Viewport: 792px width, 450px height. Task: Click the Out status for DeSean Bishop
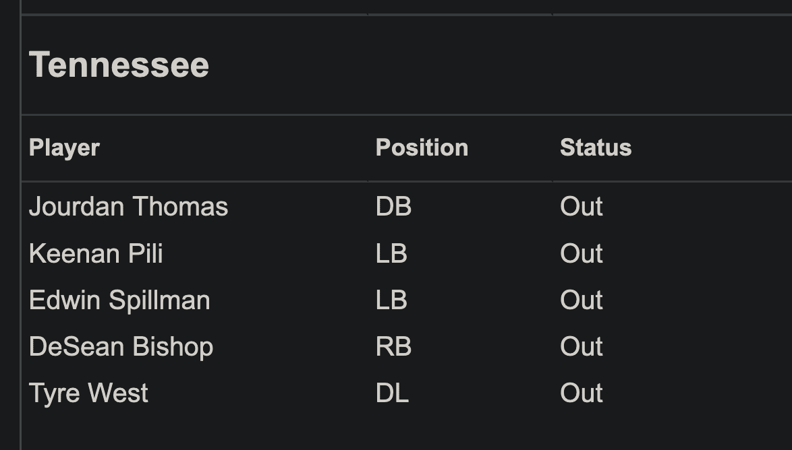pyautogui.click(x=581, y=347)
